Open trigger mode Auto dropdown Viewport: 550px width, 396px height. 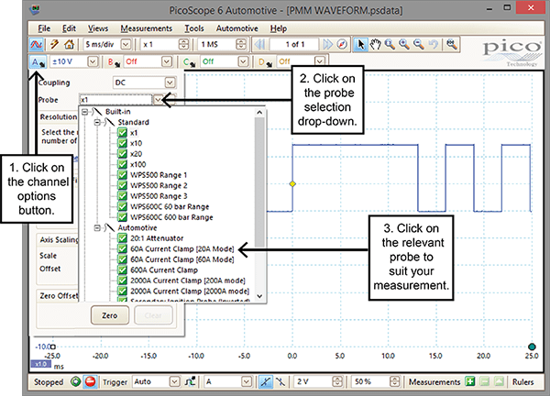[x=174, y=381]
